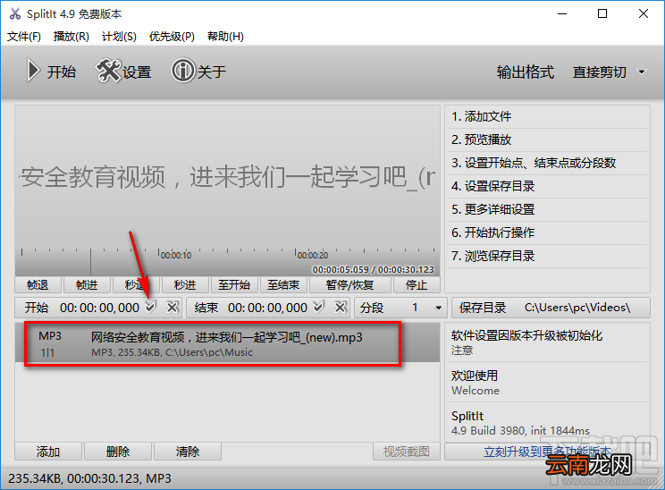
Task: Click the 删除 delete button
Action: [x=117, y=452]
